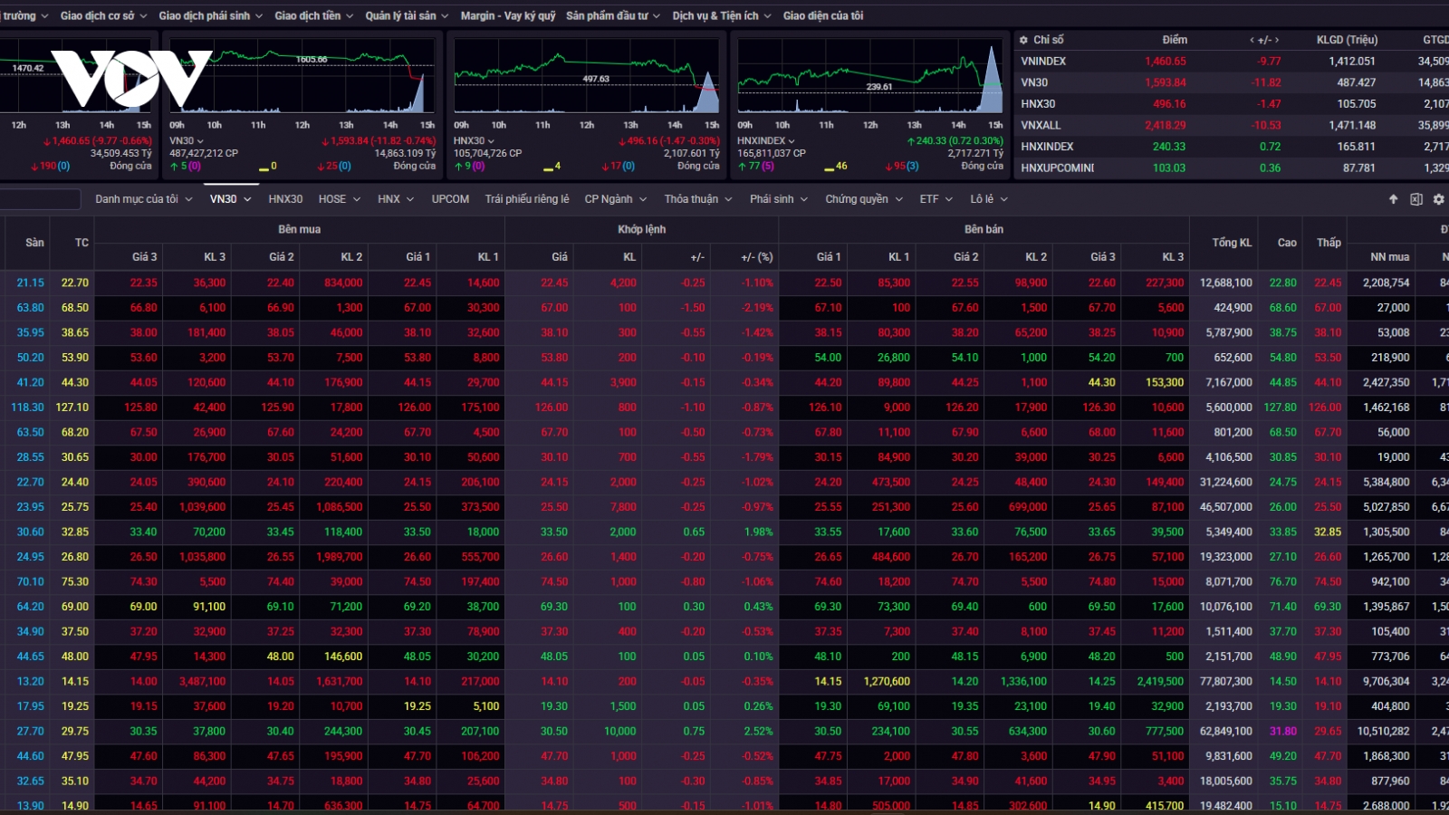Expand Dịch vụ & Tiện ích menu

coord(722,15)
